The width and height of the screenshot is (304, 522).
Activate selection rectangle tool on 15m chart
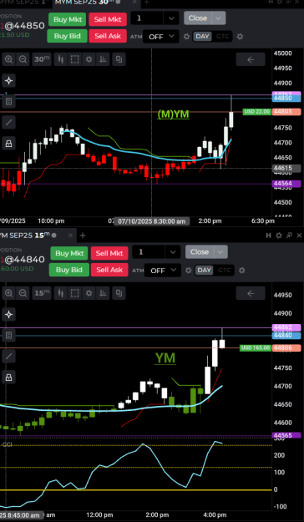point(74,293)
